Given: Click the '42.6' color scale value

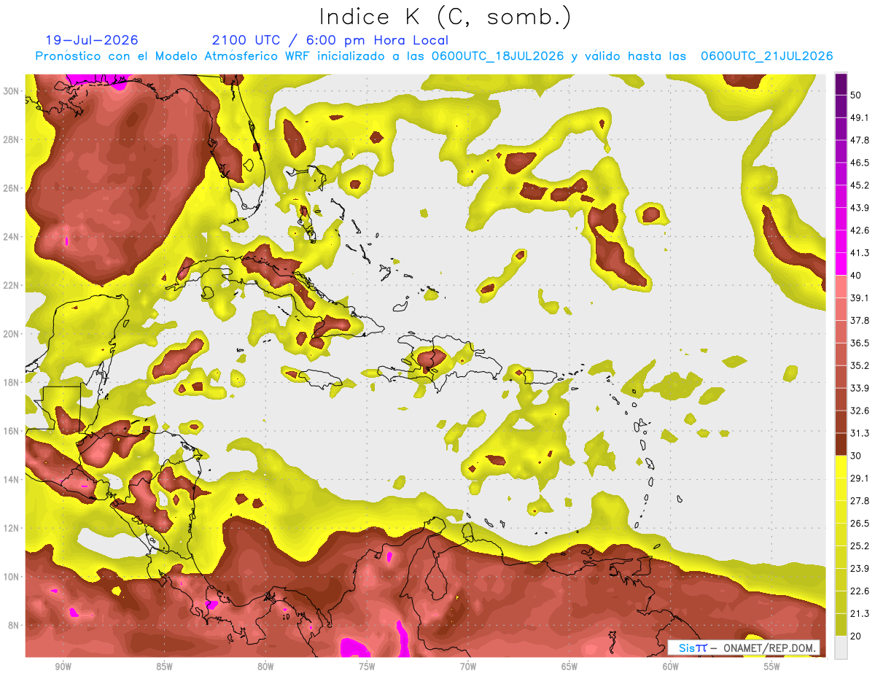Looking at the screenshot, I should 859,230.
